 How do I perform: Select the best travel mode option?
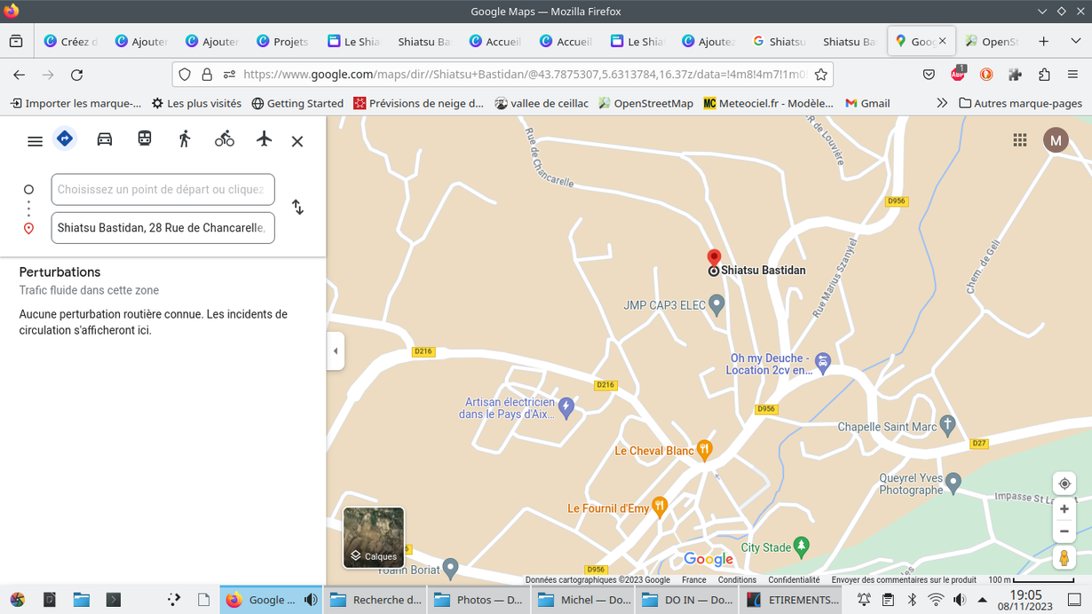pyautogui.click(x=65, y=139)
